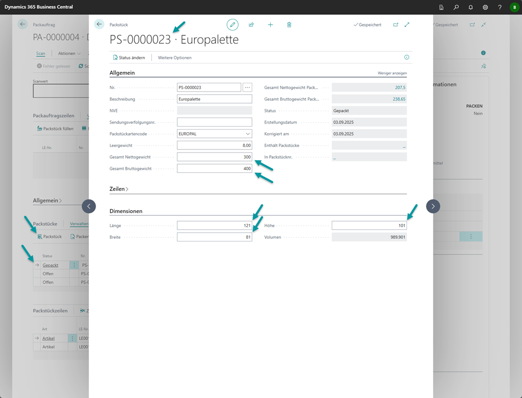Open Packstückartencode dropdown
522x398 pixels.
[x=248, y=134]
